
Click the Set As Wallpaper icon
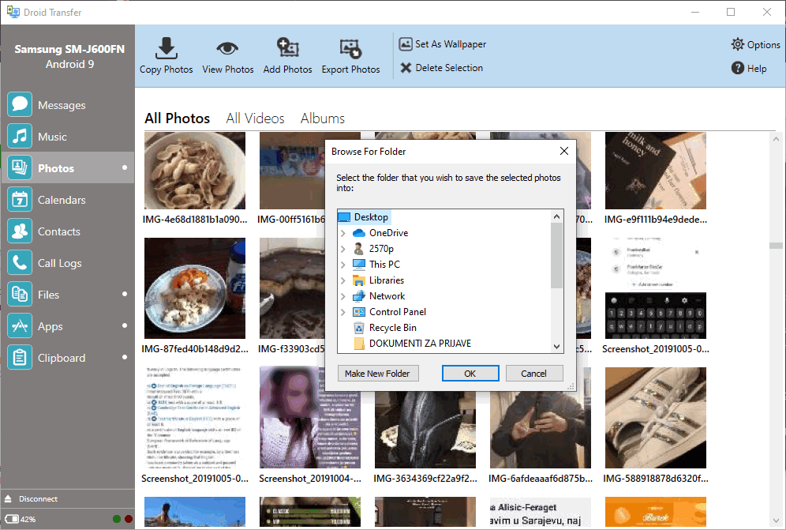406,44
